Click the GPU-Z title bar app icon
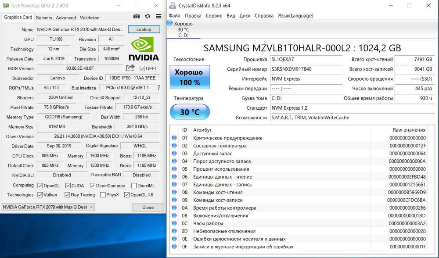This screenshot has height=258, width=439. 6,6
